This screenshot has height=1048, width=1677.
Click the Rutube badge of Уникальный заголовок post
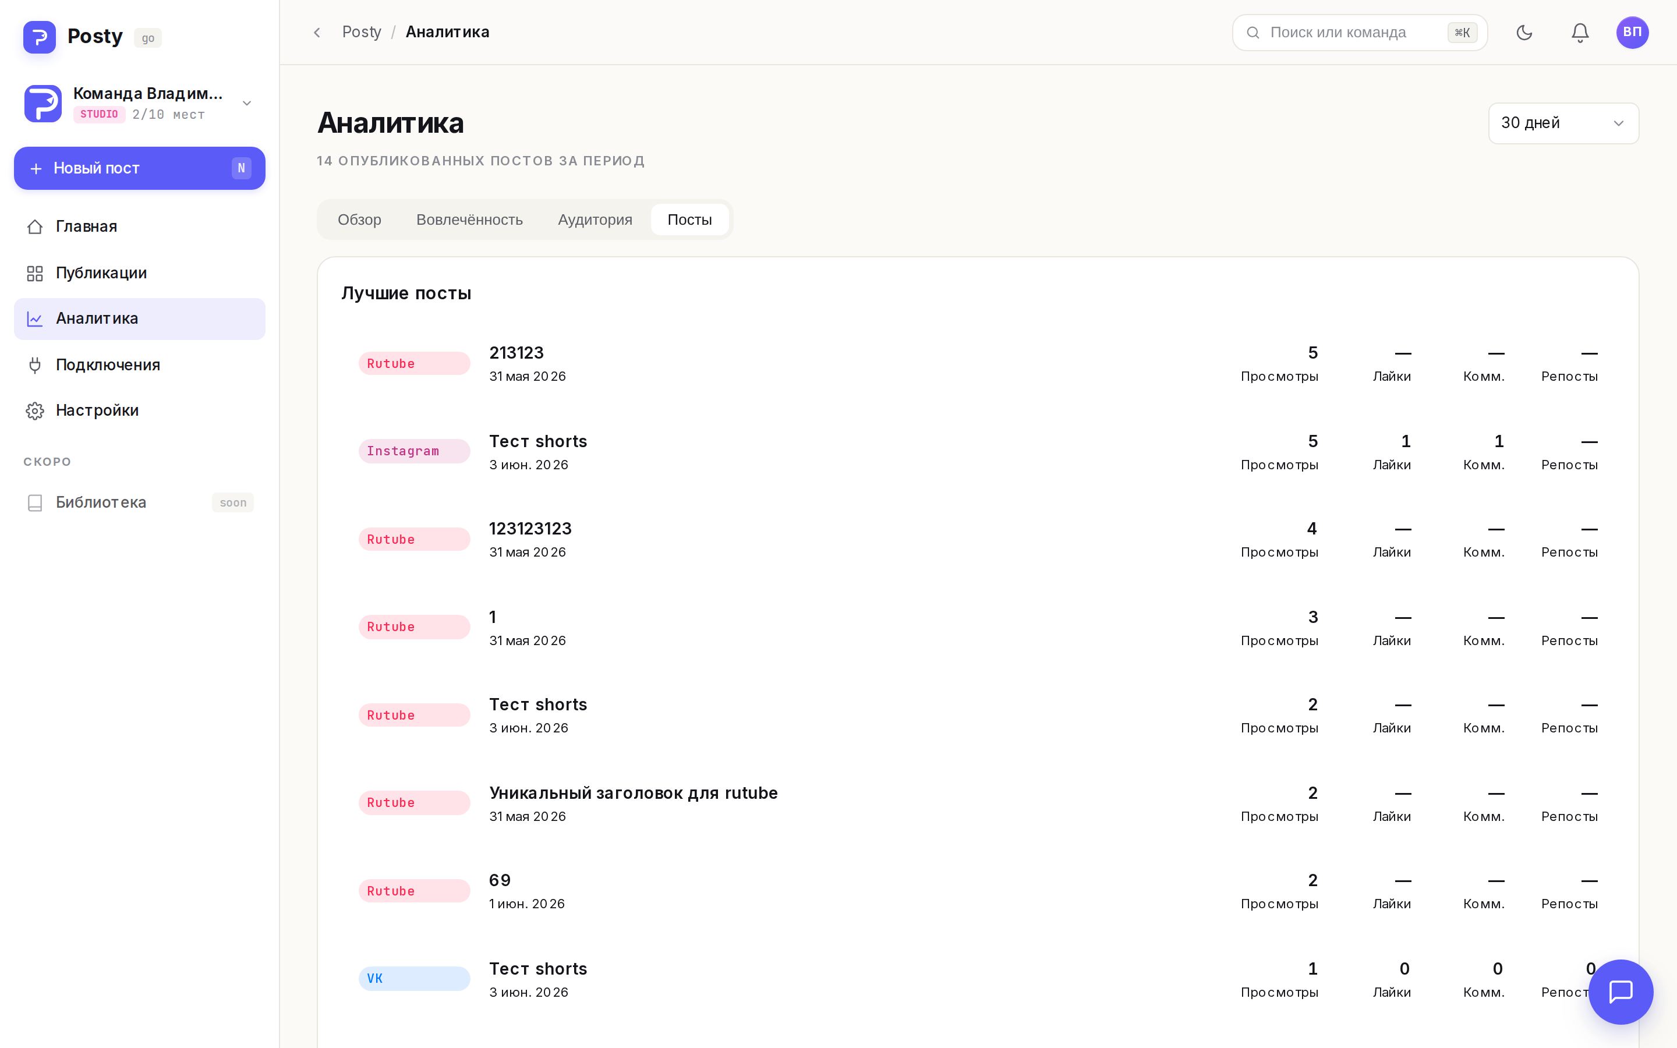click(x=415, y=803)
